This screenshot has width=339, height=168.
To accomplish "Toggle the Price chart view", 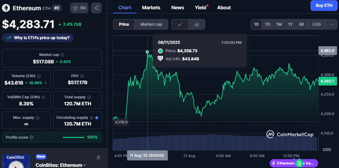I will click(x=124, y=24).
